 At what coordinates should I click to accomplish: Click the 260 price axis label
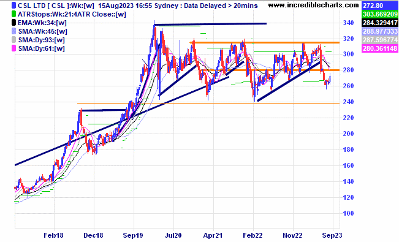pyautogui.click(x=348, y=86)
